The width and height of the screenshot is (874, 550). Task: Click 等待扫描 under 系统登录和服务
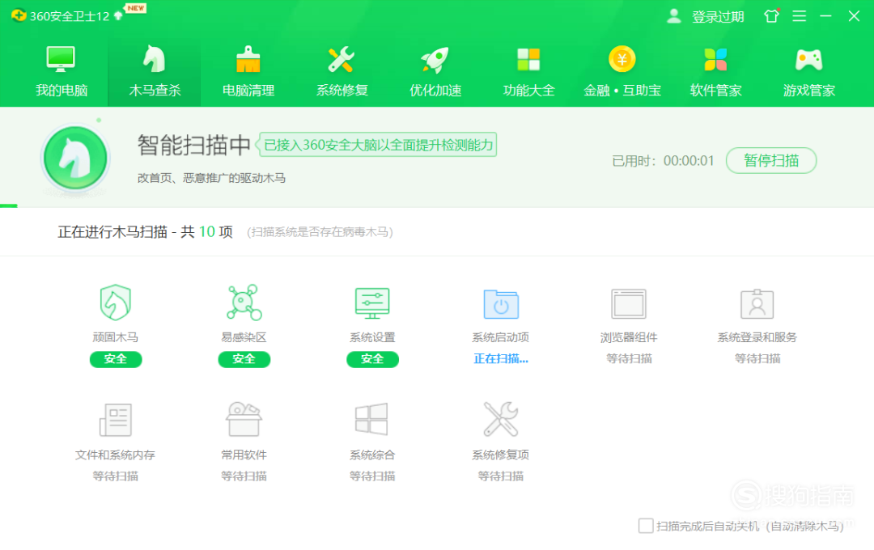[x=757, y=359]
